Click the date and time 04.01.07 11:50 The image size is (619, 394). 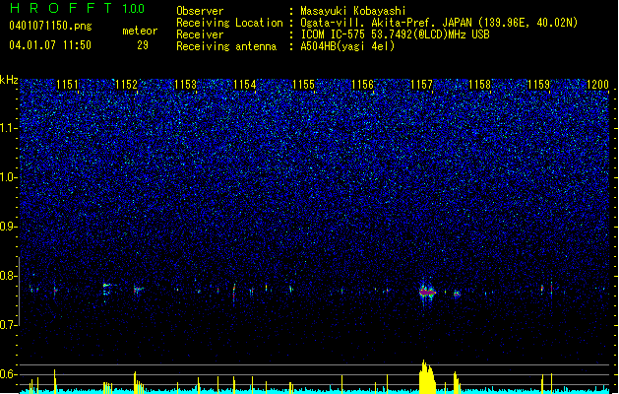[50, 44]
